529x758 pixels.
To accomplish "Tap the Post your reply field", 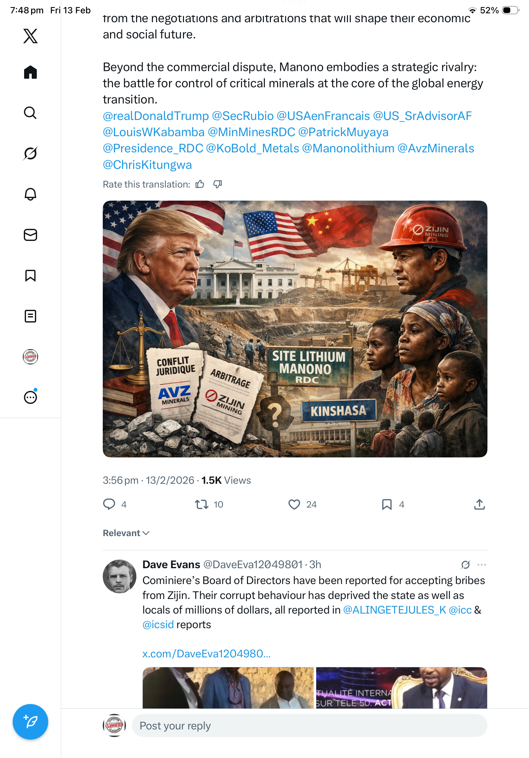I will 309,726.
